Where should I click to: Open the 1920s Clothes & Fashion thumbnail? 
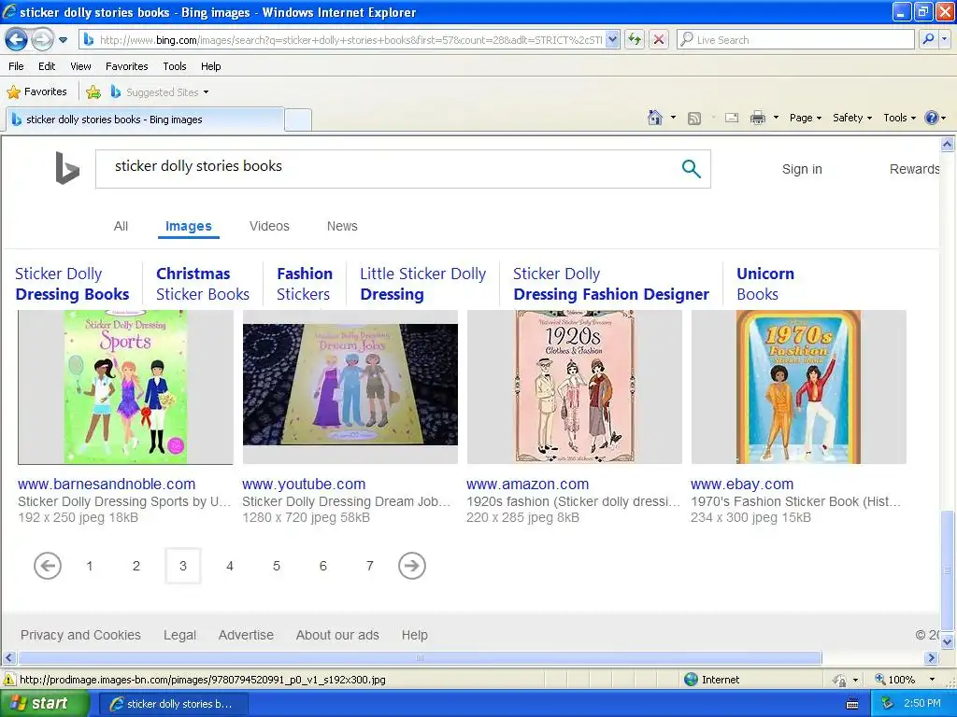tap(575, 387)
